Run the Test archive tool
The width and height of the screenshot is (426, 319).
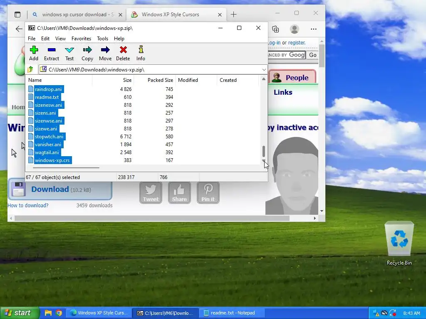point(69,54)
